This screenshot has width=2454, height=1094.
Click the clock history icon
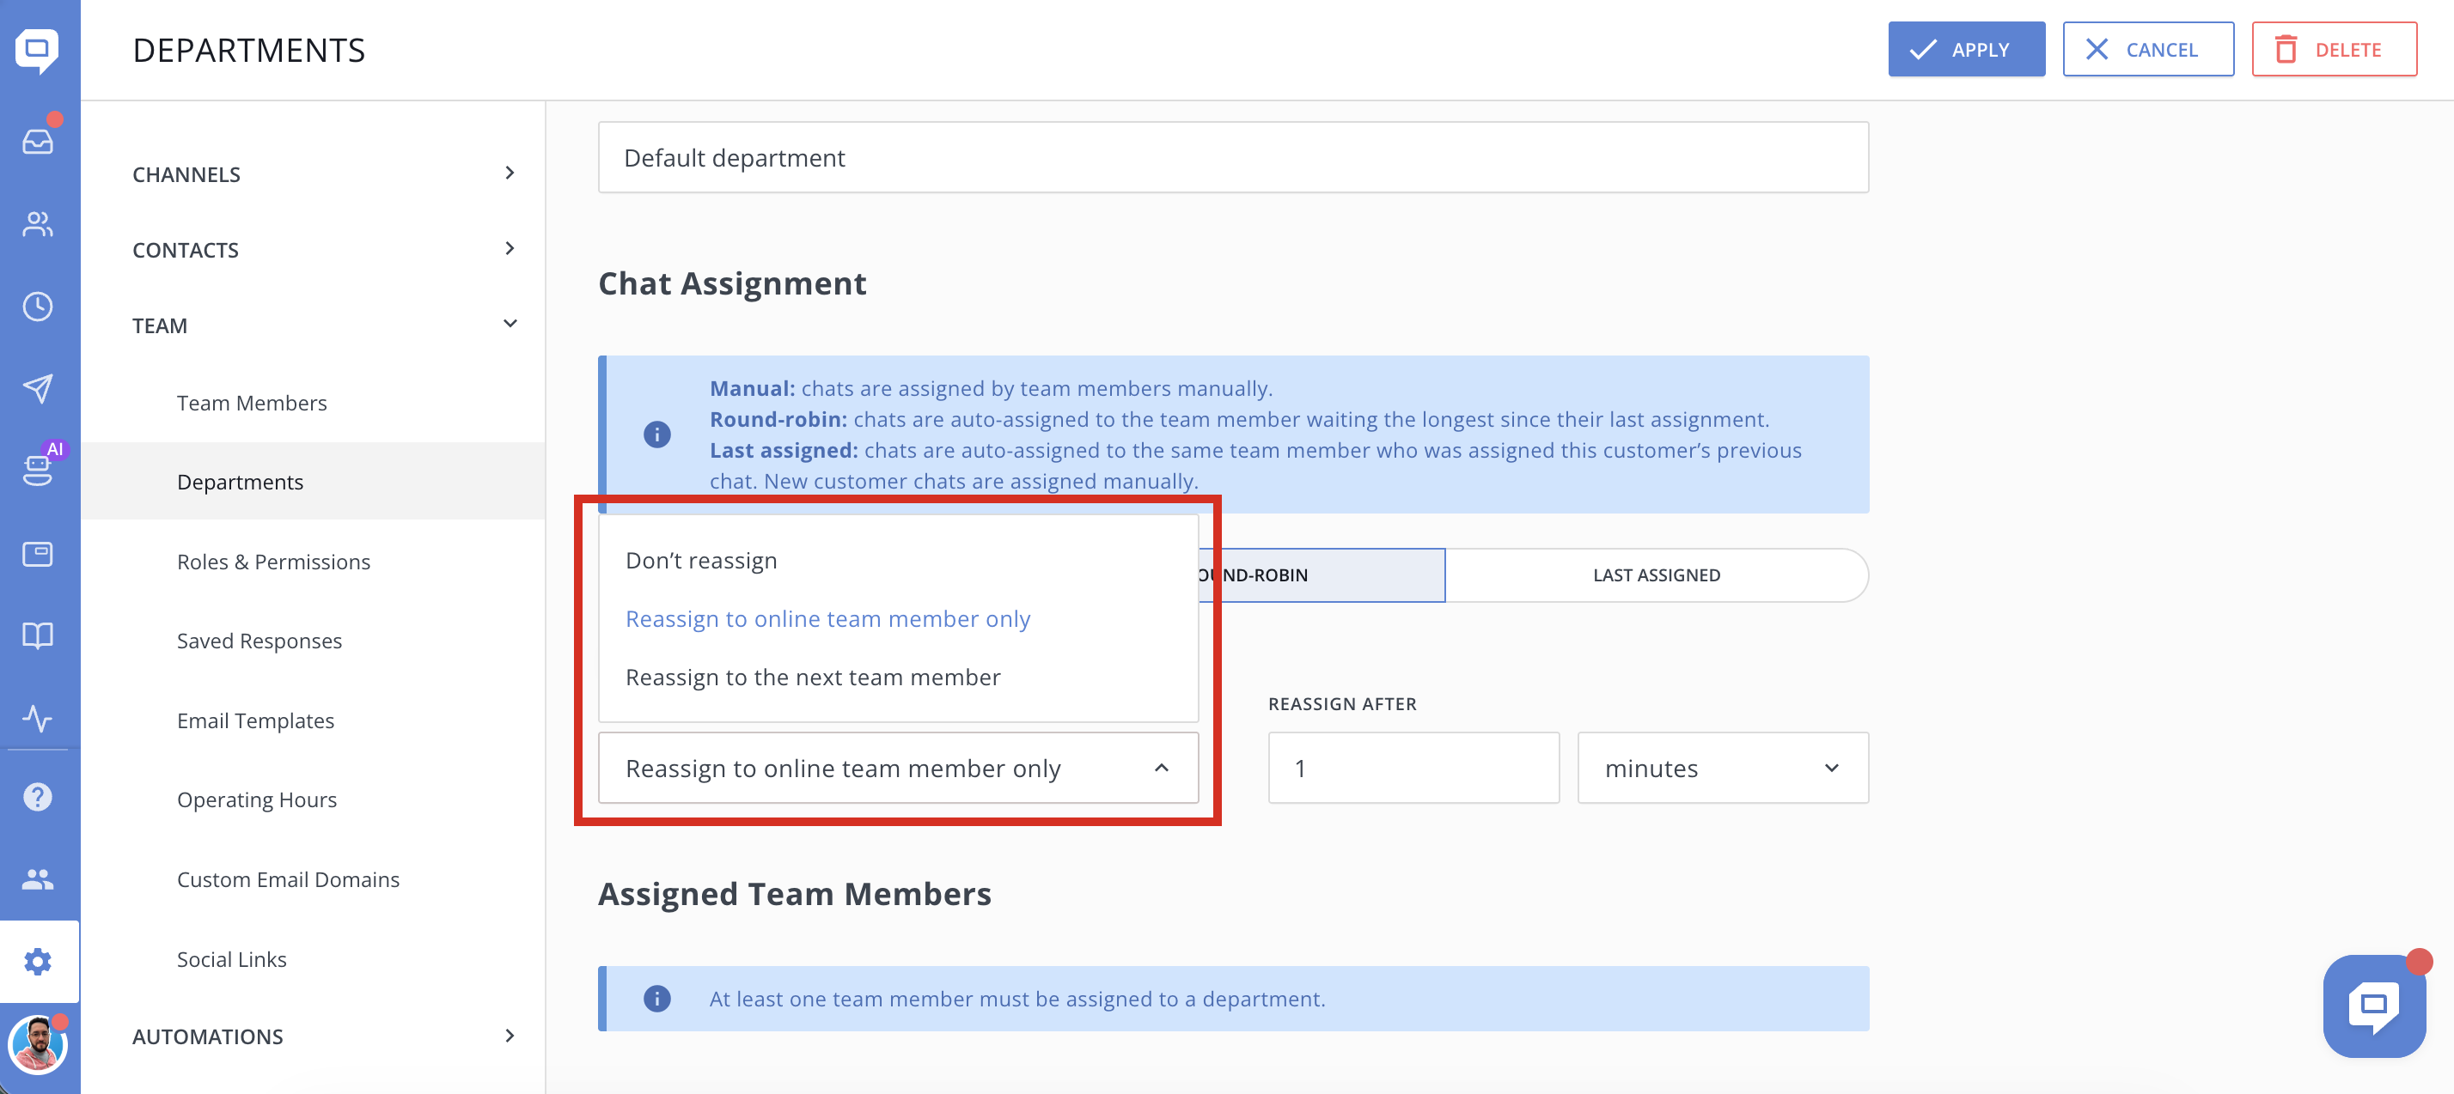38,306
